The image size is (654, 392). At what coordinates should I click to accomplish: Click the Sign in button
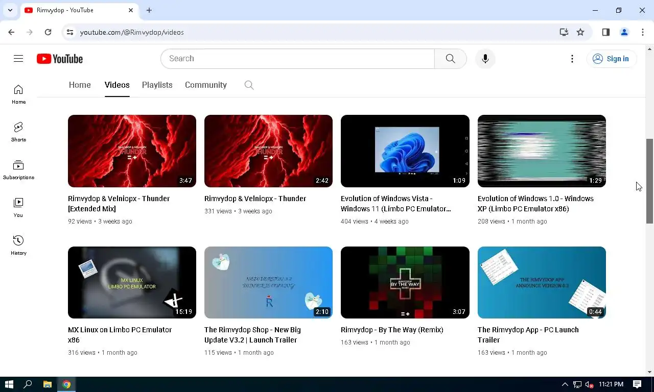tap(611, 59)
